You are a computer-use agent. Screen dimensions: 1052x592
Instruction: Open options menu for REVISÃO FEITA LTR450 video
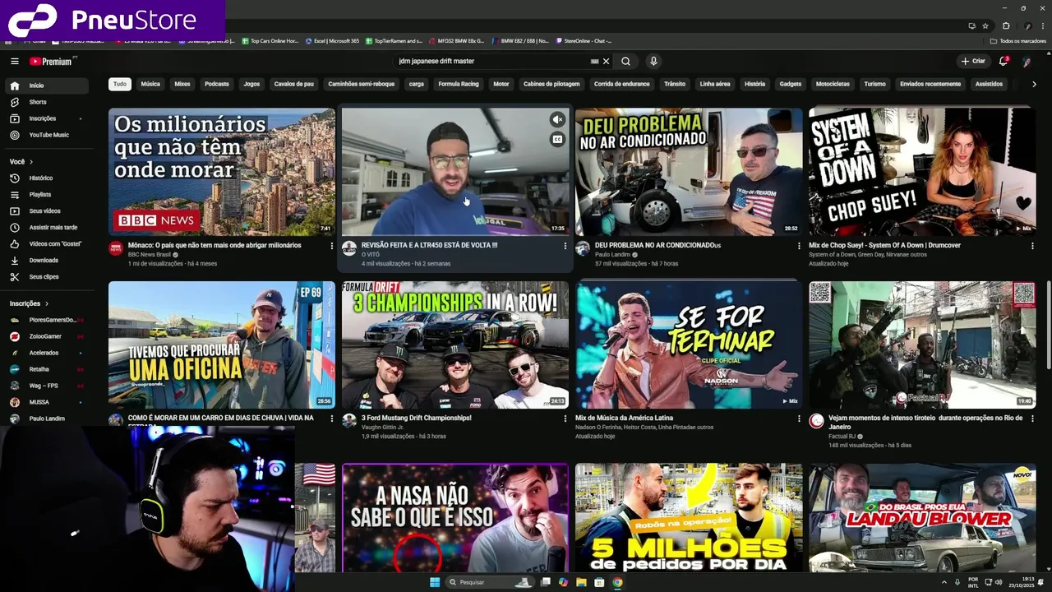565,246
